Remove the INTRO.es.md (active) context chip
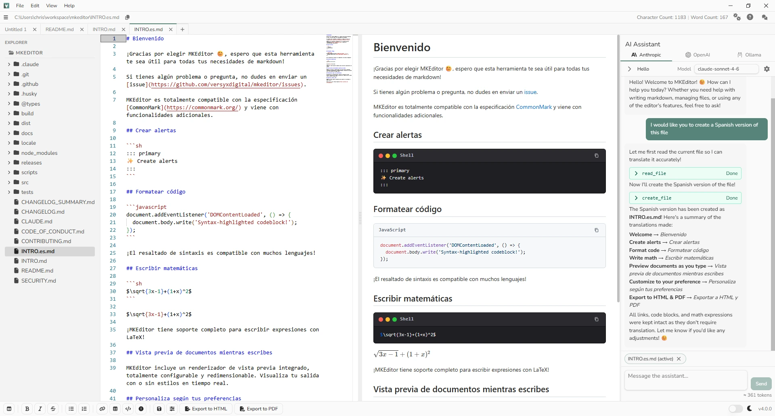This screenshot has height=416, width=775. (x=679, y=359)
